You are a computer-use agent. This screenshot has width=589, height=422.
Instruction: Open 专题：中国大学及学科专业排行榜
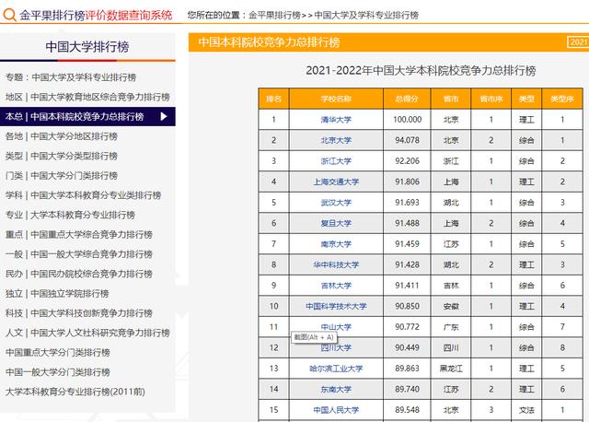[71, 77]
